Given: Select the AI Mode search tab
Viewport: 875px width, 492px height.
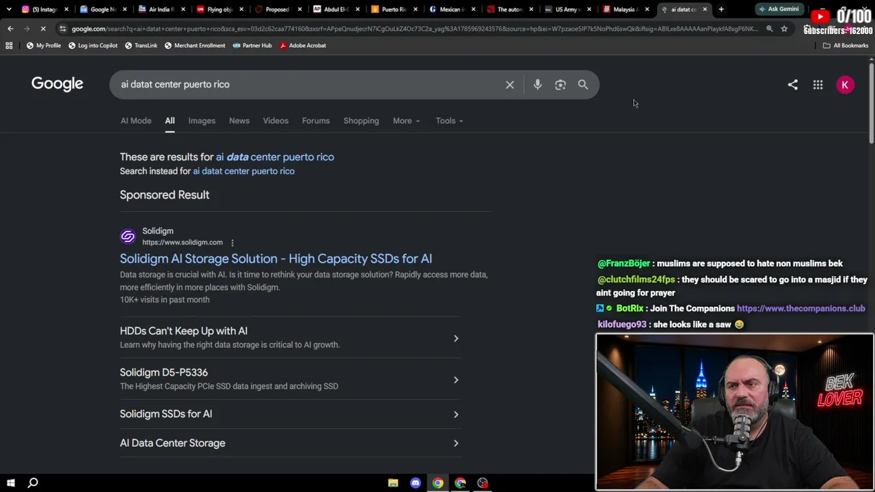Looking at the screenshot, I should (x=136, y=121).
